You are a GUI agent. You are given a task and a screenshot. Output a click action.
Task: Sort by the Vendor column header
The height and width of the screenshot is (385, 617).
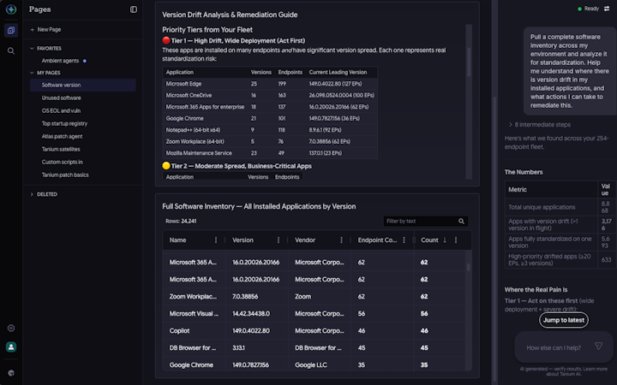tap(305, 240)
